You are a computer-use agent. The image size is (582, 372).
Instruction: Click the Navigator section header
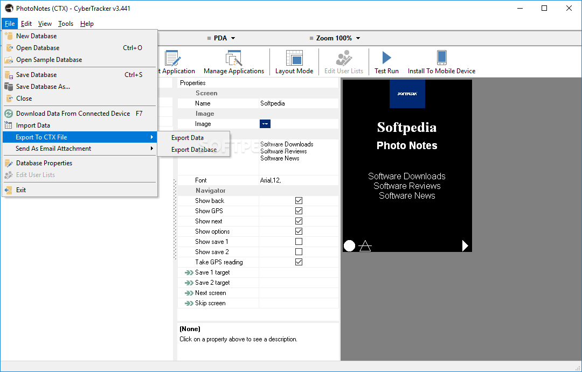click(258, 191)
